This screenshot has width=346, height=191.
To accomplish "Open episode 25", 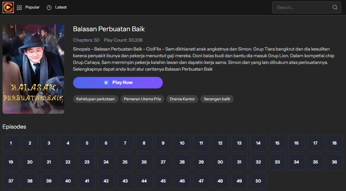I will (x=125, y=162).
